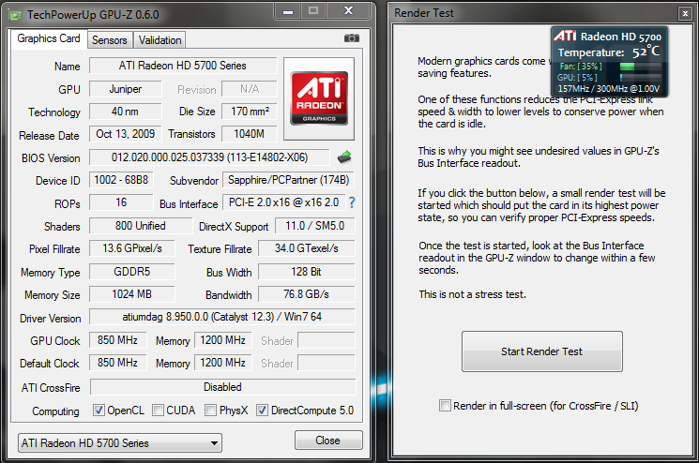Toggle the PhysX checkbox
Viewport: 699px width, 463px height.
211,410
